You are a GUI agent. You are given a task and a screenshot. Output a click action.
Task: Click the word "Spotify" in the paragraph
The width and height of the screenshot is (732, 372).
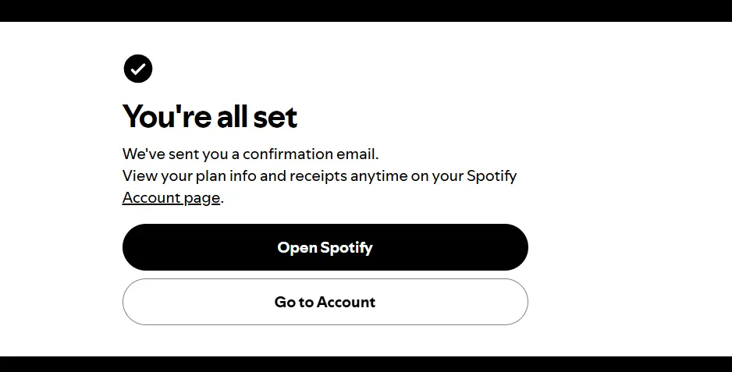[492, 176]
